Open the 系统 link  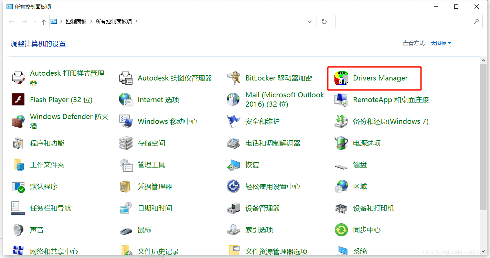pyautogui.click(x=360, y=251)
